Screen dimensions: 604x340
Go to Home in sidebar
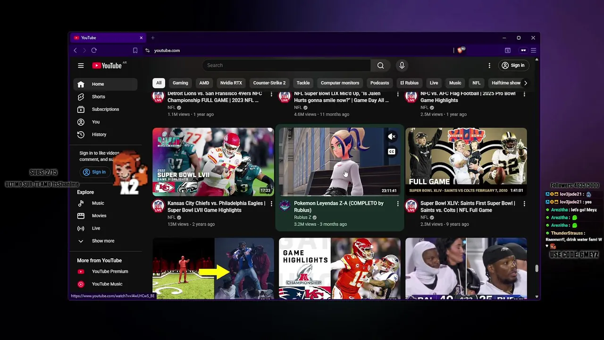coord(105,84)
